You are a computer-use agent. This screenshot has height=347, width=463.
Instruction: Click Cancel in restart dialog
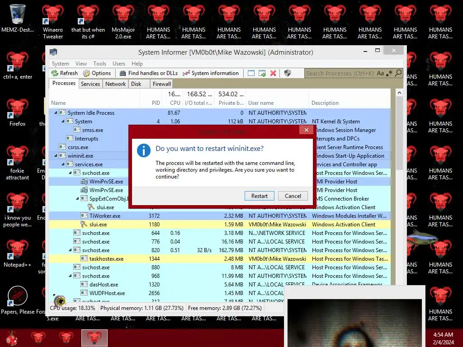pyautogui.click(x=293, y=196)
